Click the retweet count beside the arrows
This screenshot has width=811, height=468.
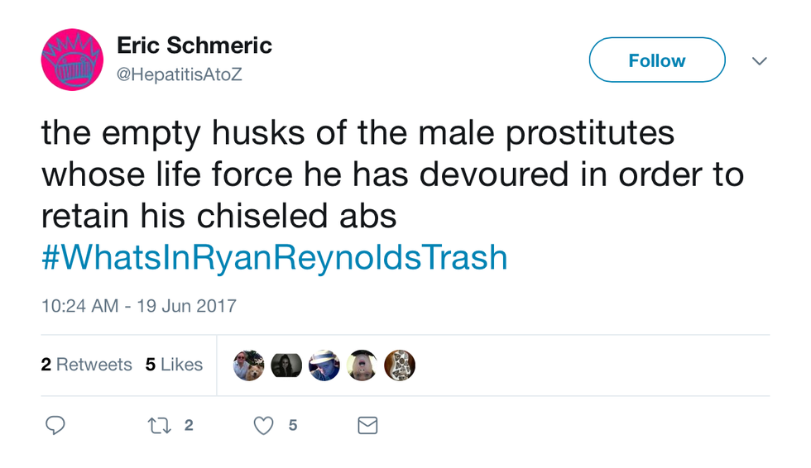pos(189,425)
